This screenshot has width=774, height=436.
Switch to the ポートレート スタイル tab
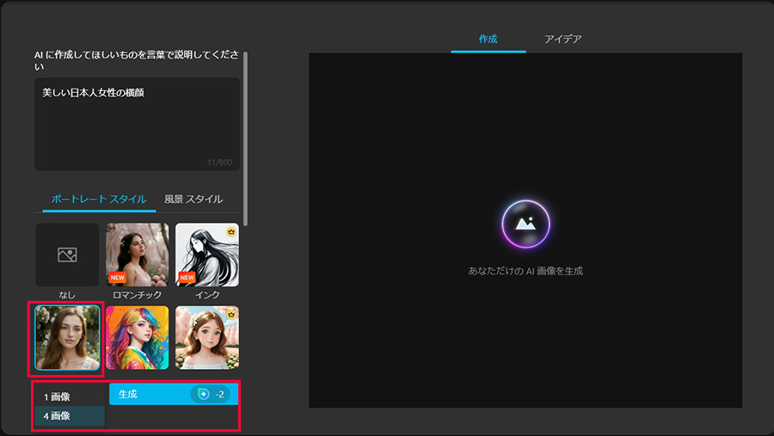(99, 199)
